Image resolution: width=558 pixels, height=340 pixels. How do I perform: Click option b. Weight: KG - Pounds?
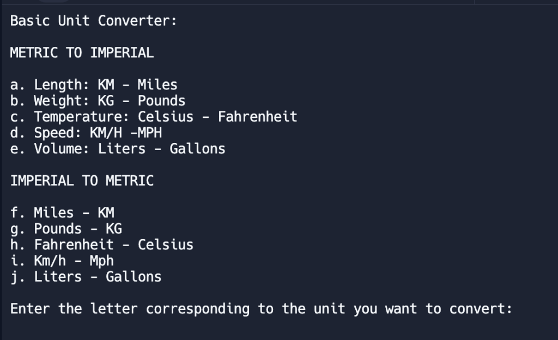pos(98,101)
